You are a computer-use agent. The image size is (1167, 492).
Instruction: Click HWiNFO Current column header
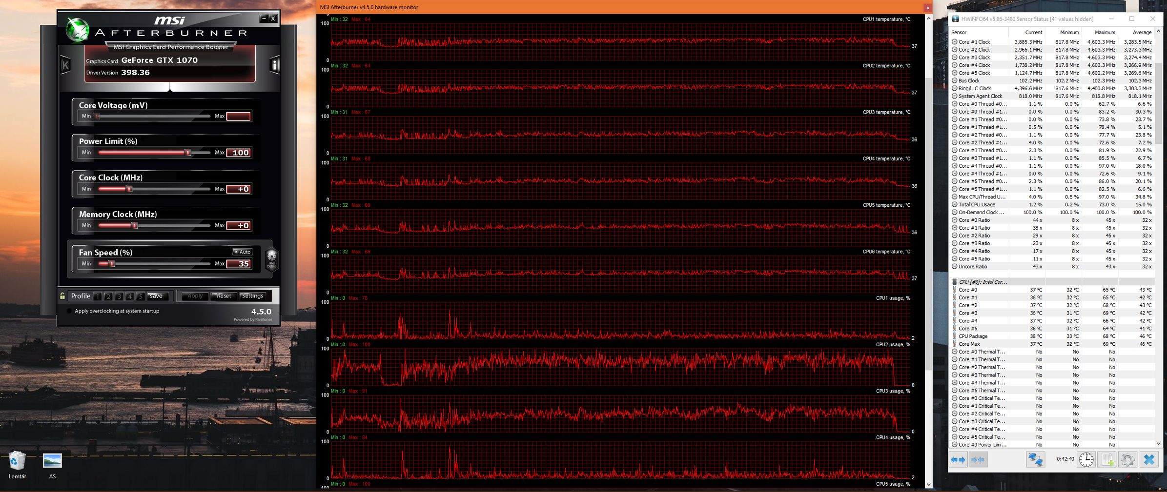1026,32
